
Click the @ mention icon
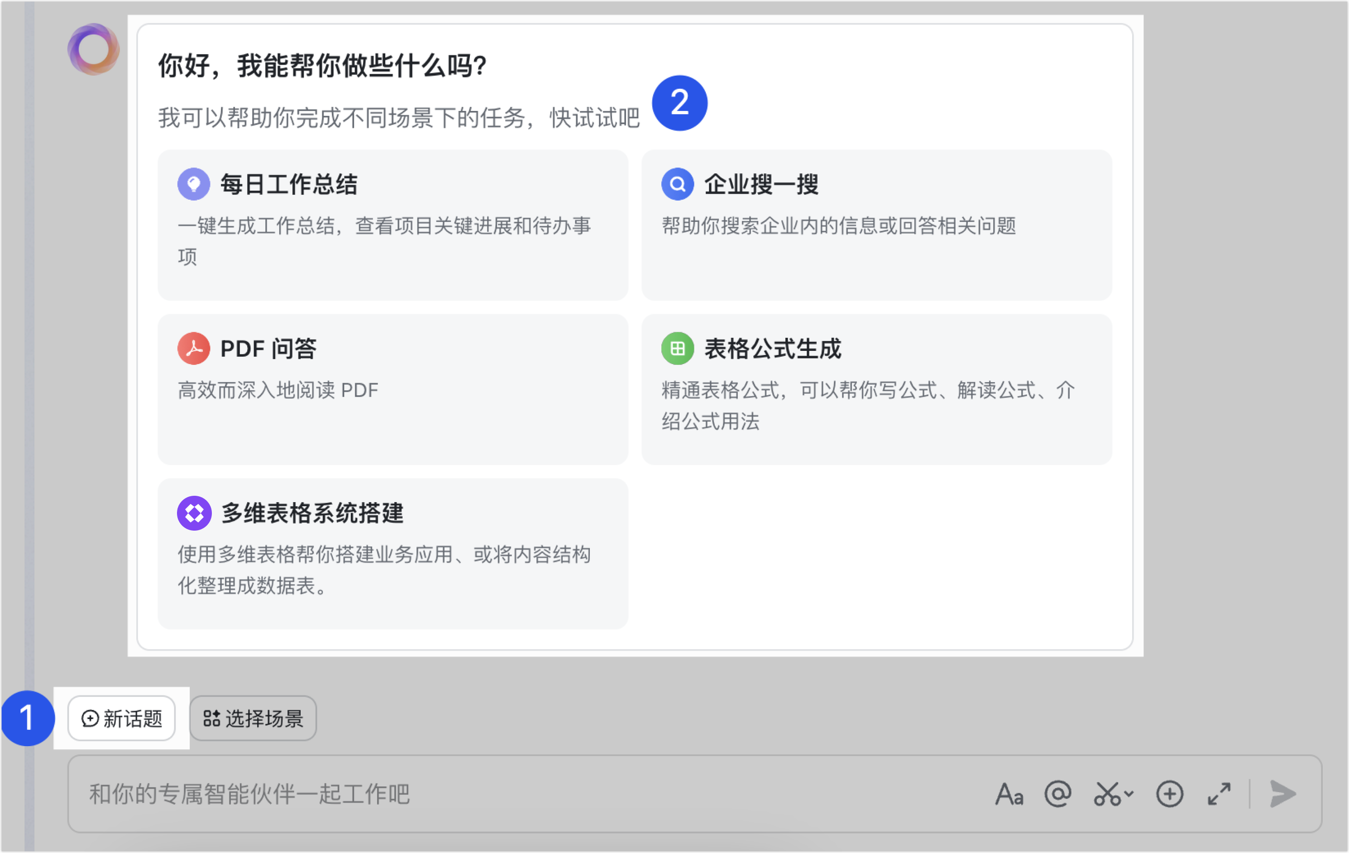tap(1057, 794)
